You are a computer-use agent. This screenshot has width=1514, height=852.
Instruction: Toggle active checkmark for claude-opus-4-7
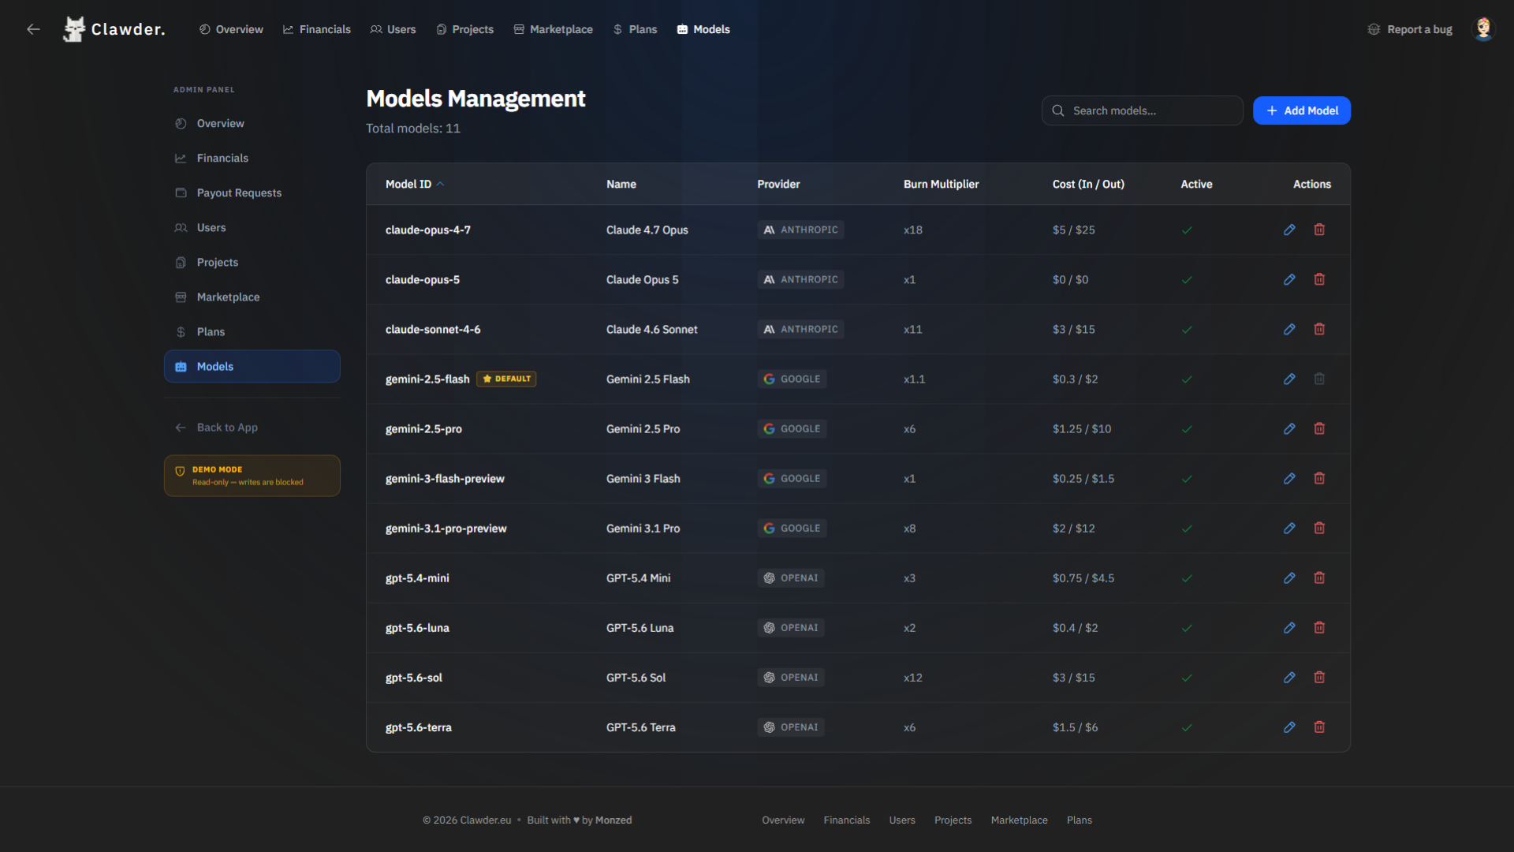point(1187,230)
